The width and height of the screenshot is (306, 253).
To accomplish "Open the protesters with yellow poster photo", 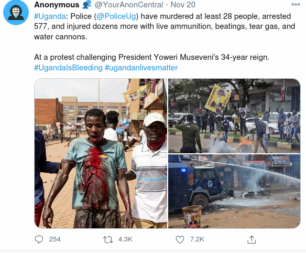I will pos(234,116).
